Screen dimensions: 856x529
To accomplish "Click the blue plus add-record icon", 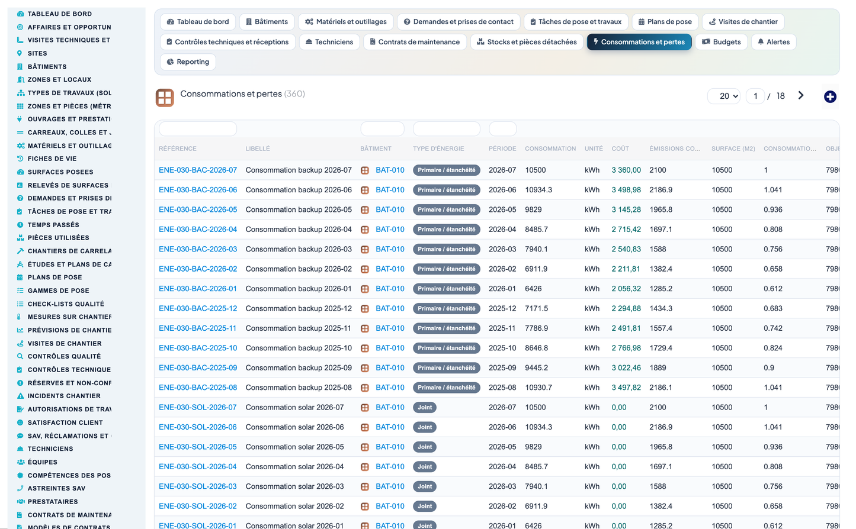I will 830,96.
